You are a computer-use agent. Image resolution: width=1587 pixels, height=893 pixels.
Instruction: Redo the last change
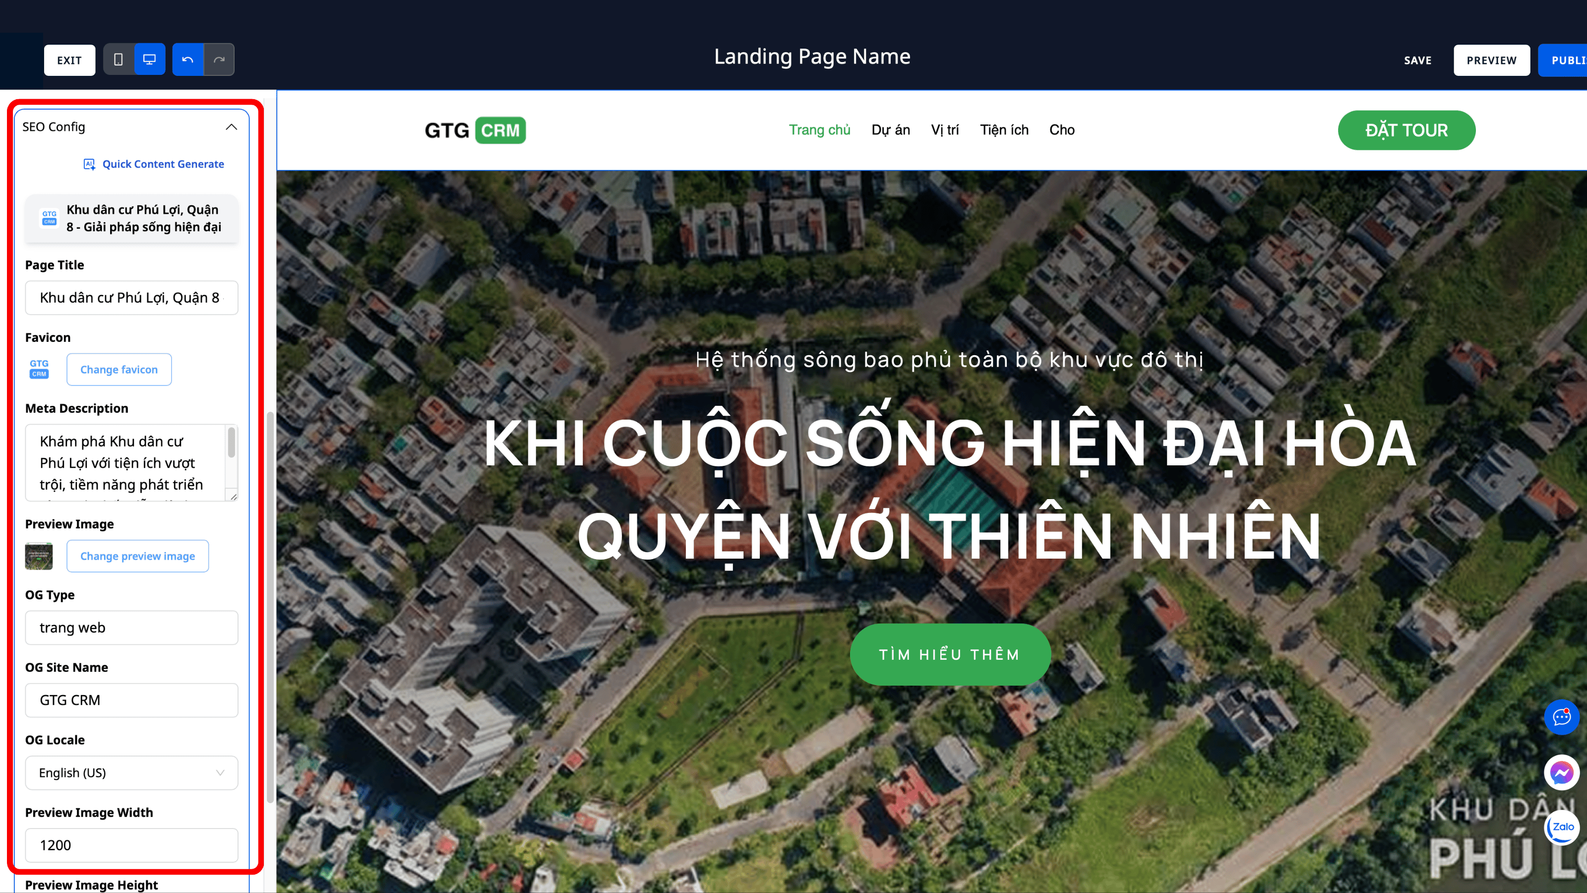219,60
